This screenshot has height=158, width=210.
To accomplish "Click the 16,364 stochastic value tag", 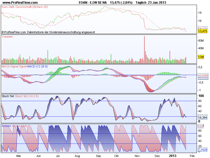I will point(202,117).
